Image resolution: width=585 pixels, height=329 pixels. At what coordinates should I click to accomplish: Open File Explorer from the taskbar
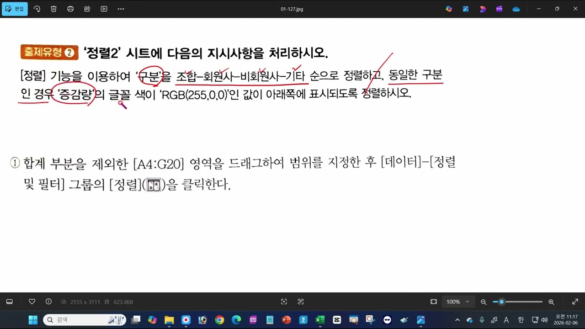[169, 320]
